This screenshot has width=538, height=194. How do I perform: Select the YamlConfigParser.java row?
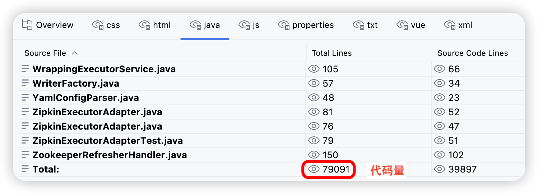pos(85,98)
